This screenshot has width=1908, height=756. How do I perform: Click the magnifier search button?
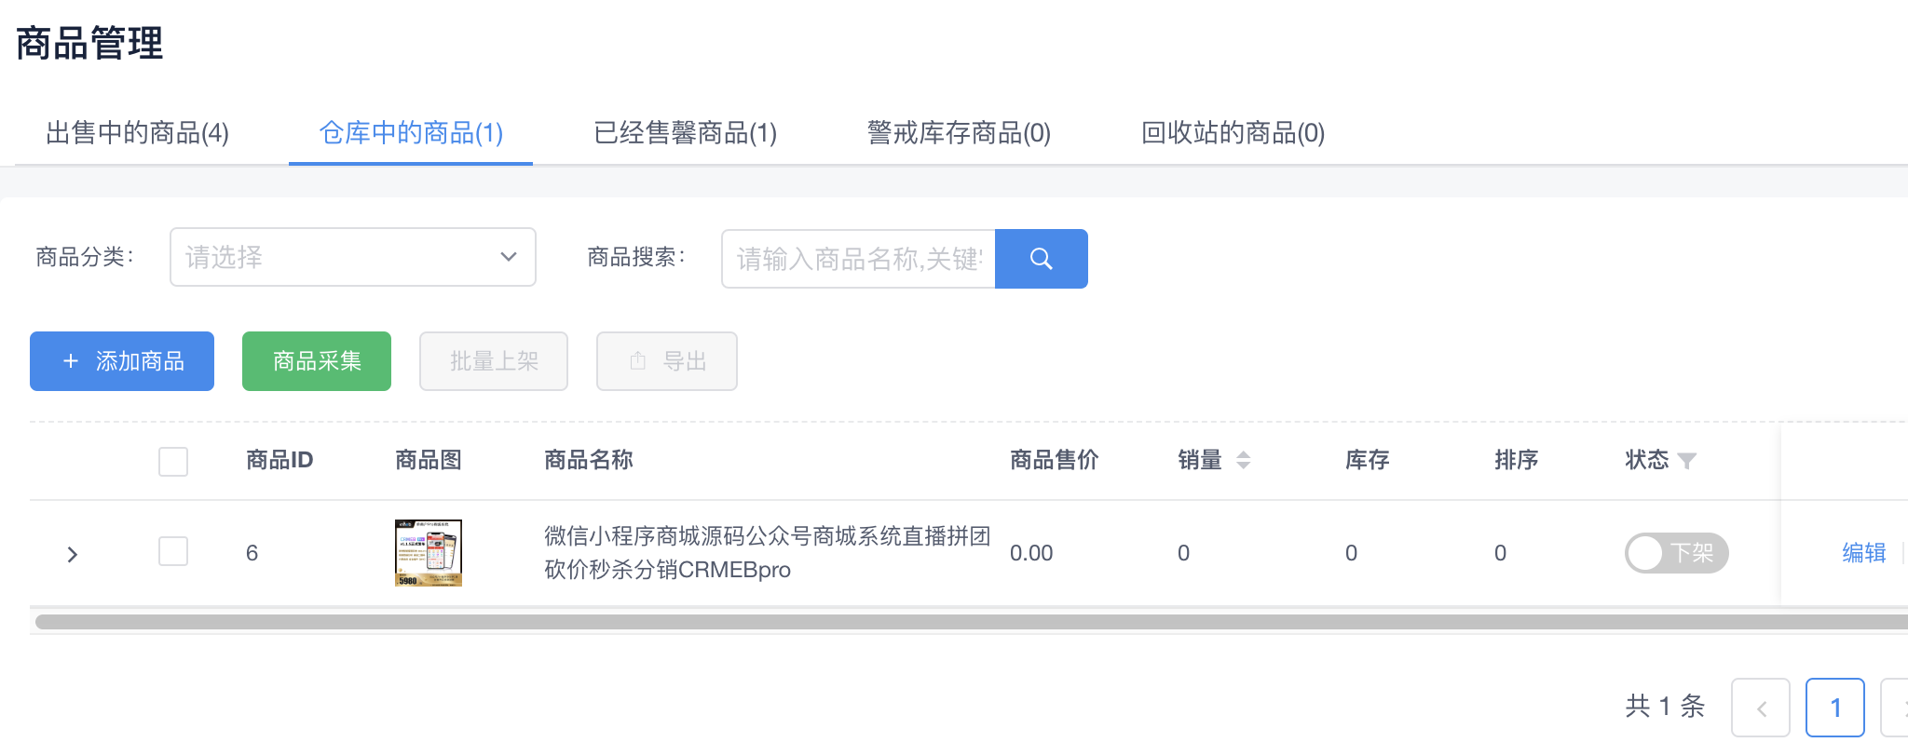(1041, 259)
